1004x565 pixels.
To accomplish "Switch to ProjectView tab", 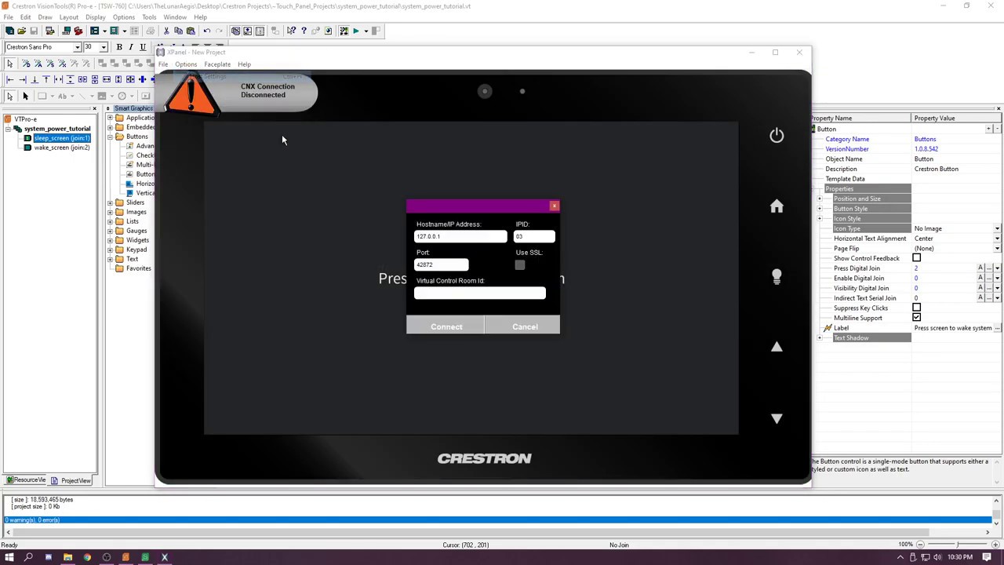I will click(x=72, y=480).
